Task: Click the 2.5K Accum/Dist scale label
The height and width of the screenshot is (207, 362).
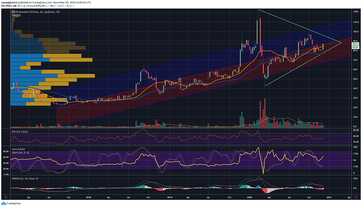Action: (356, 167)
